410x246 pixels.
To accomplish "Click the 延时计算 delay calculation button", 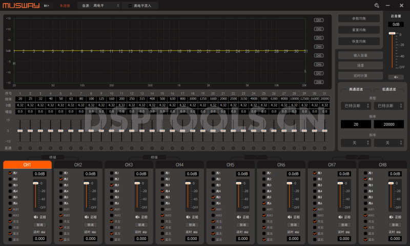I will [360, 75].
